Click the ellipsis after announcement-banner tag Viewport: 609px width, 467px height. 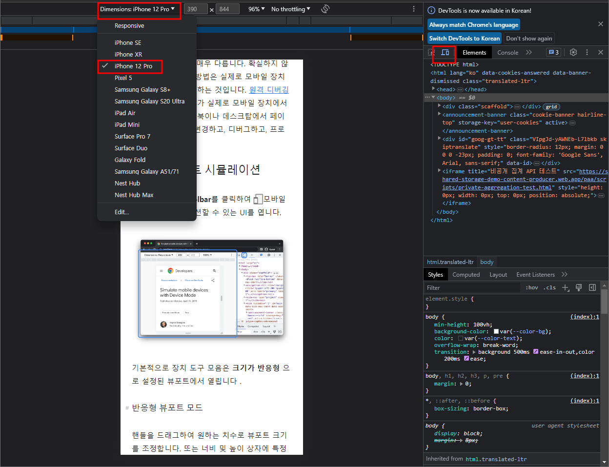tap(571, 123)
